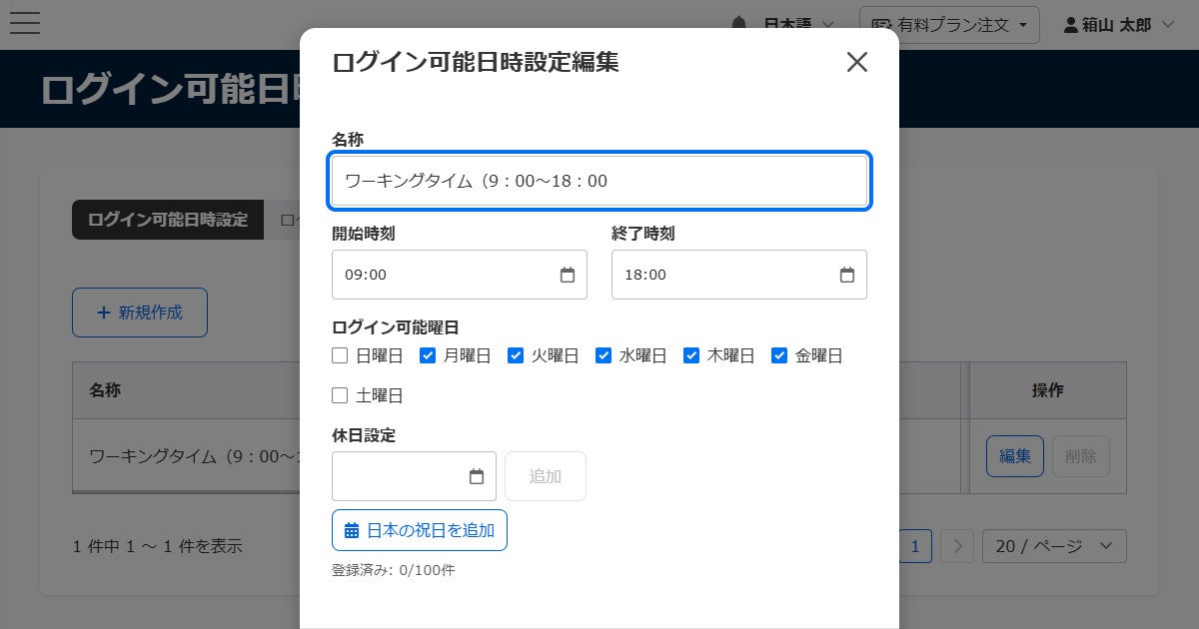Click the next page arrow

(957, 546)
